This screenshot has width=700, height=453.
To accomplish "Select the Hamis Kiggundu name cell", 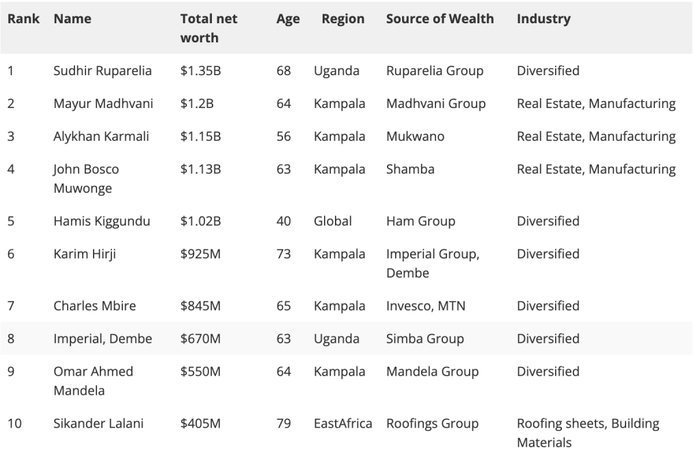I will click(102, 221).
